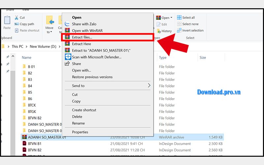
Task: Click WinRAR icon beside Extract Here
Action: (67, 44)
